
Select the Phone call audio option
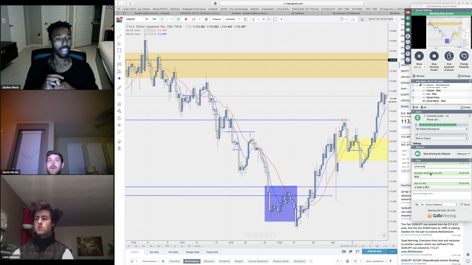click(x=425, y=120)
